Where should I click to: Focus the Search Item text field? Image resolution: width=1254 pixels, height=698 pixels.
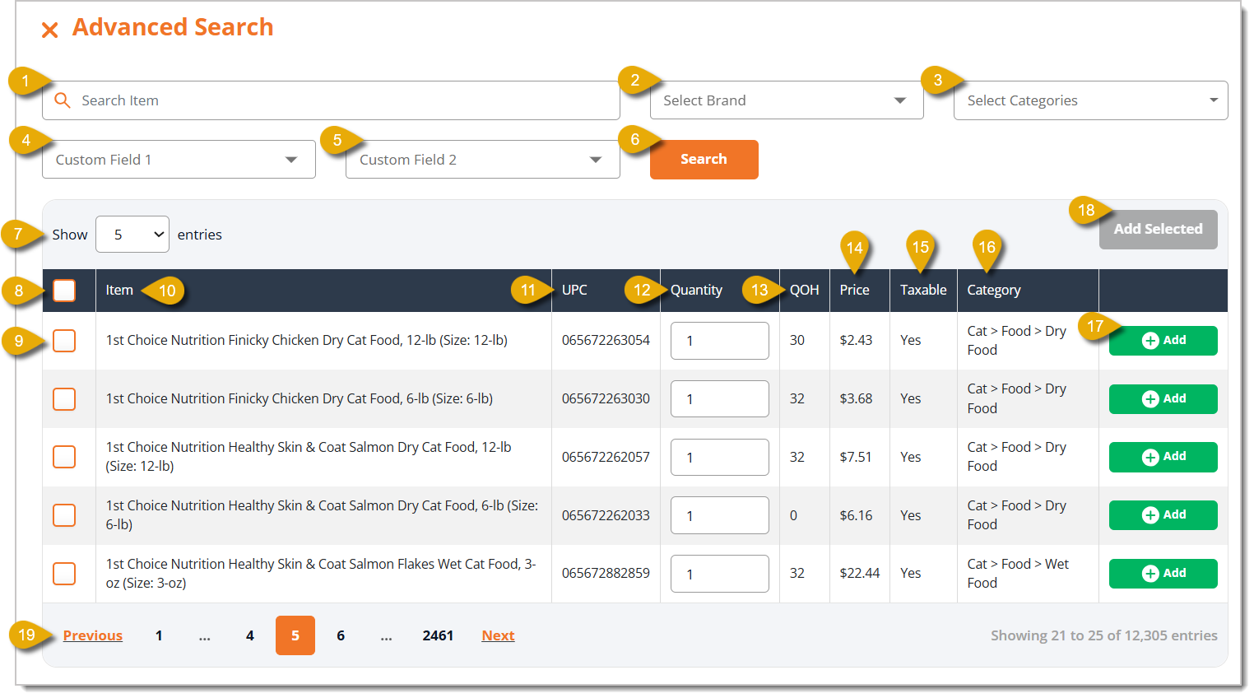click(x=331, y=100)
